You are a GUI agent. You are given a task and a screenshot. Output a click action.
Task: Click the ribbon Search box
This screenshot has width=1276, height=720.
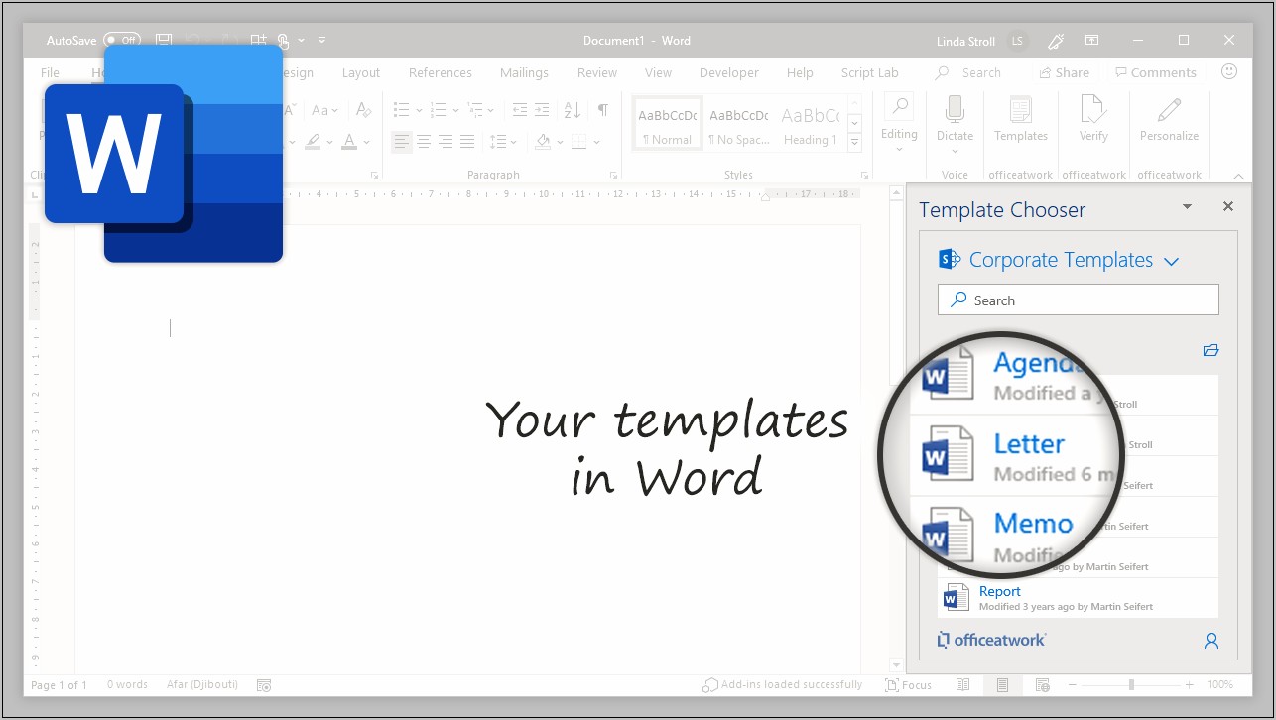(967, 72)
